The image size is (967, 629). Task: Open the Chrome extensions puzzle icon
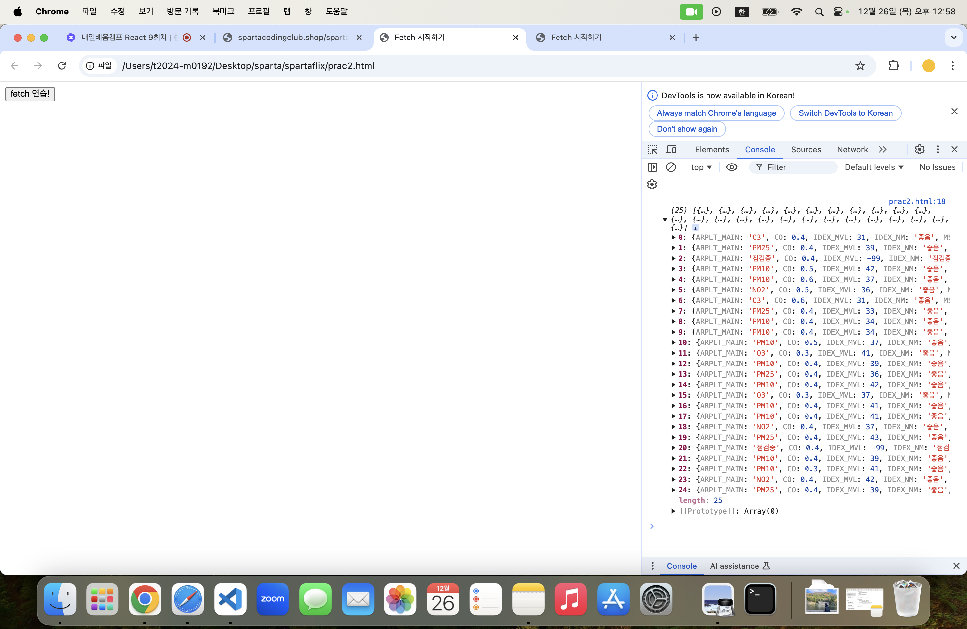[x=893, y=66]
